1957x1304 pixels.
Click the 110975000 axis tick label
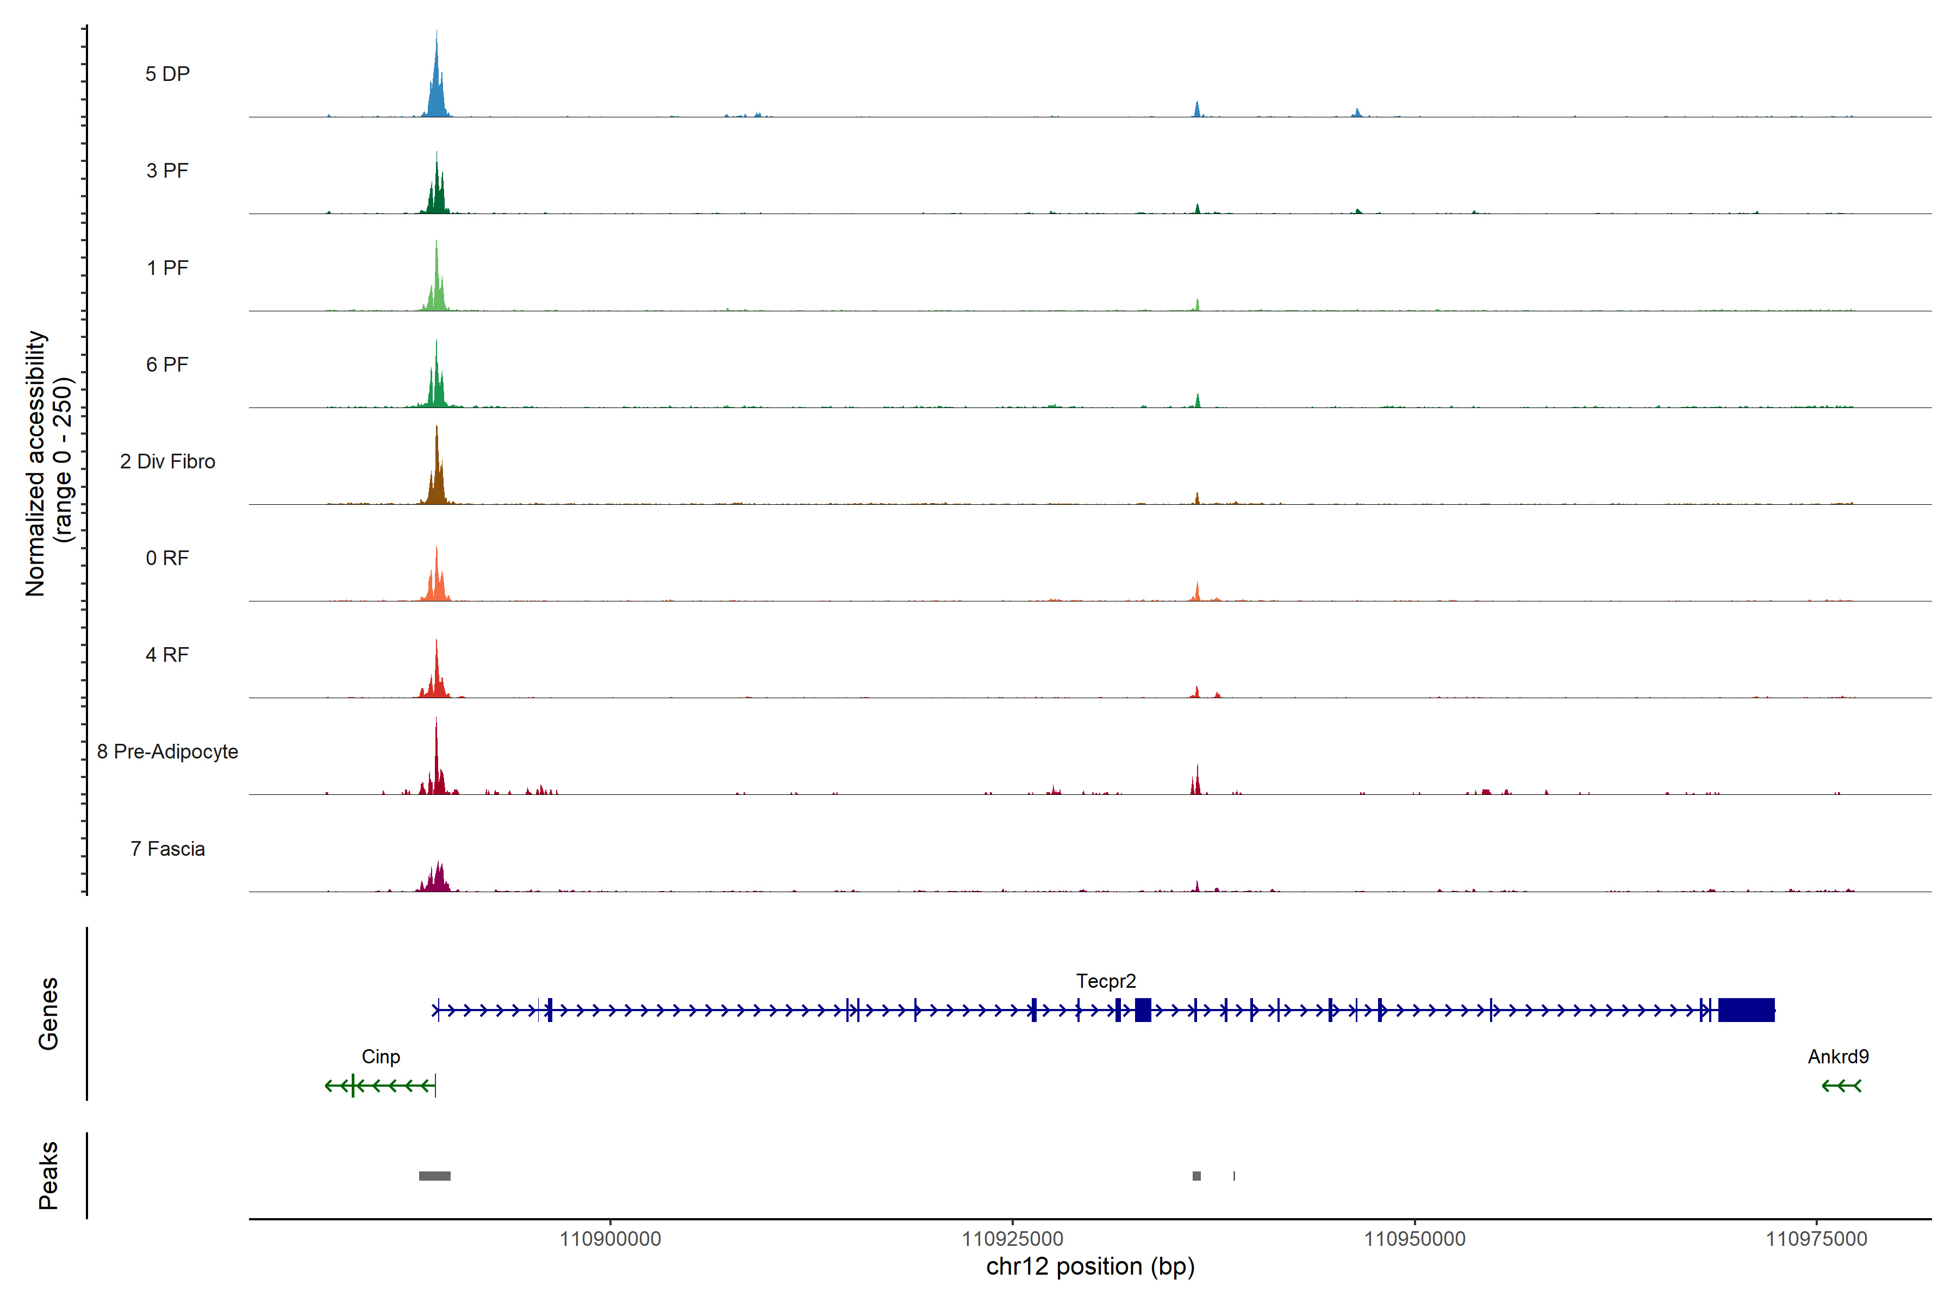pyautogui.click(x=1816, y=1239)
